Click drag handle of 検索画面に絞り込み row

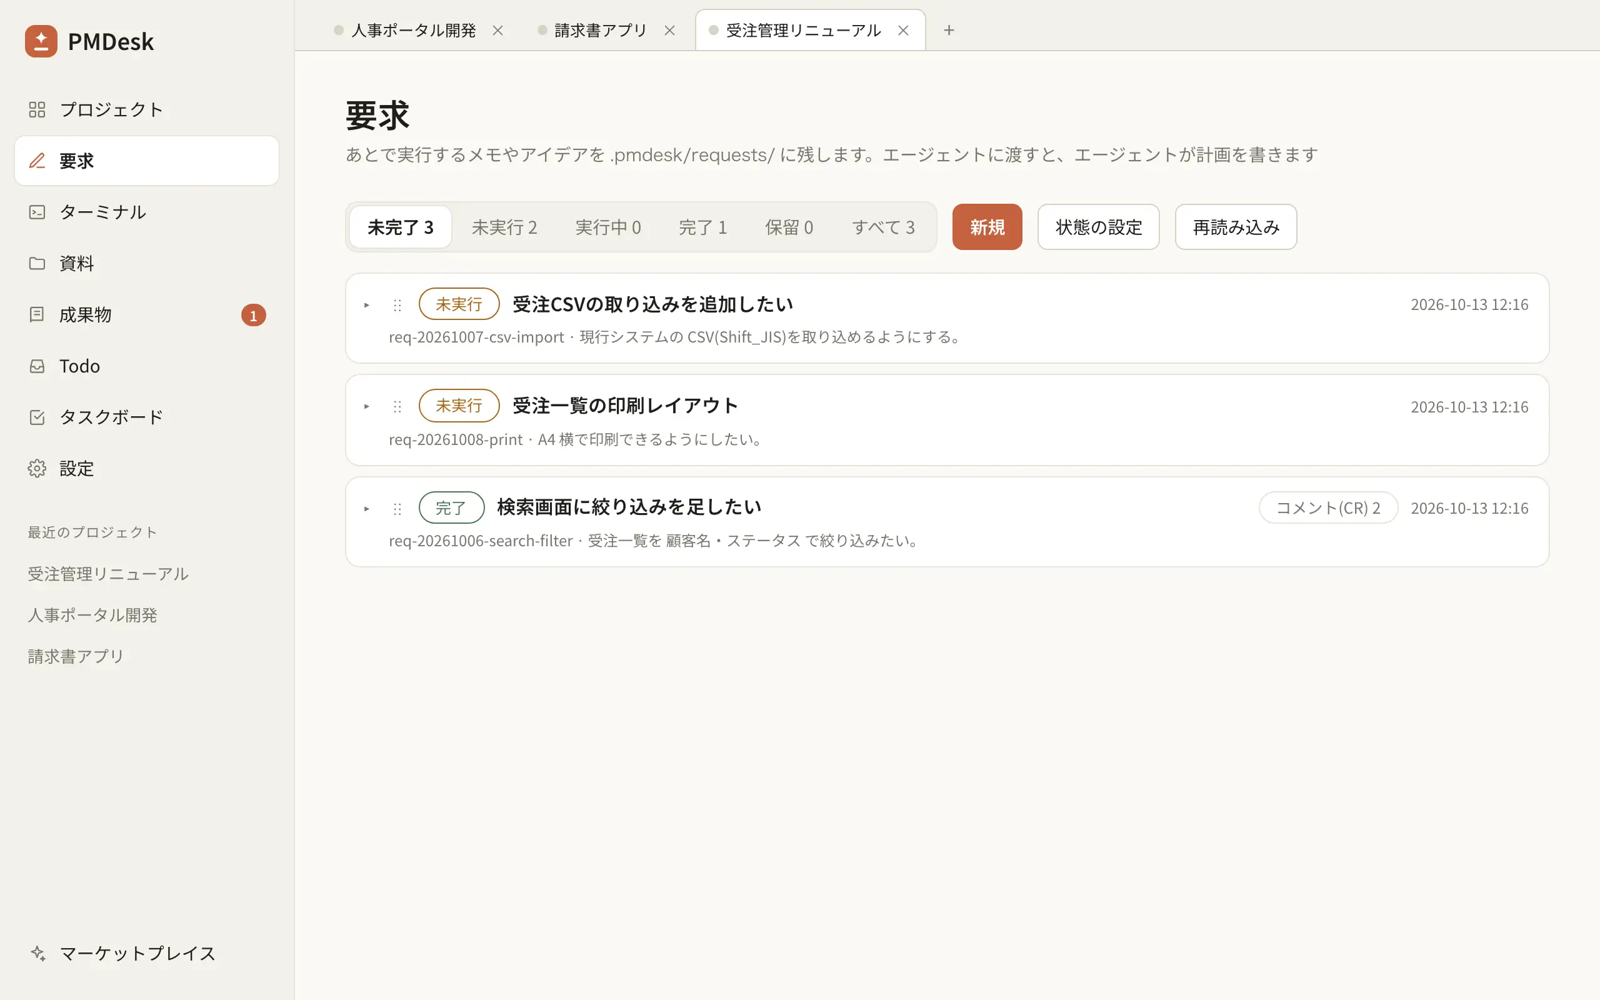click(397, 509)
